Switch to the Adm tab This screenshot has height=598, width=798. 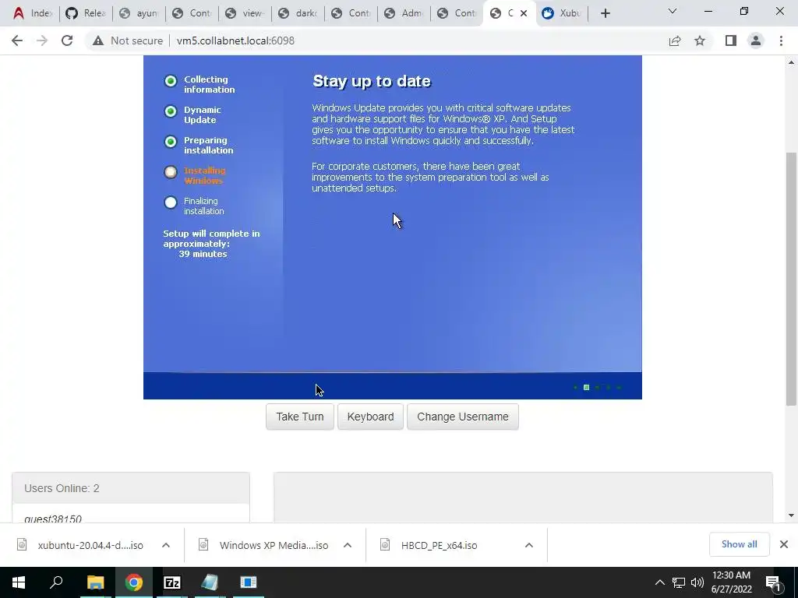pyautogui.click(x=404, y=13)
